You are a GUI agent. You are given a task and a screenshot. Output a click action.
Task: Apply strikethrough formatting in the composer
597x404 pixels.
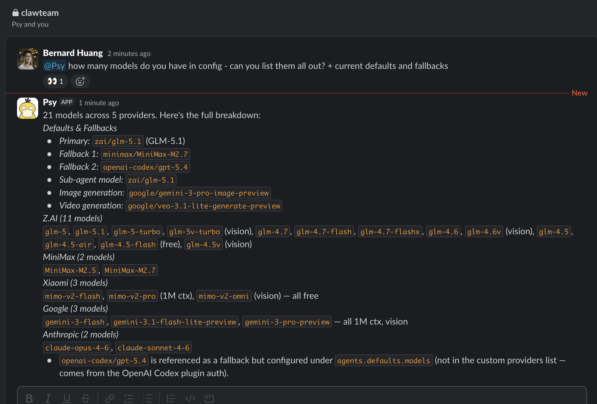(x=86, y=398)
